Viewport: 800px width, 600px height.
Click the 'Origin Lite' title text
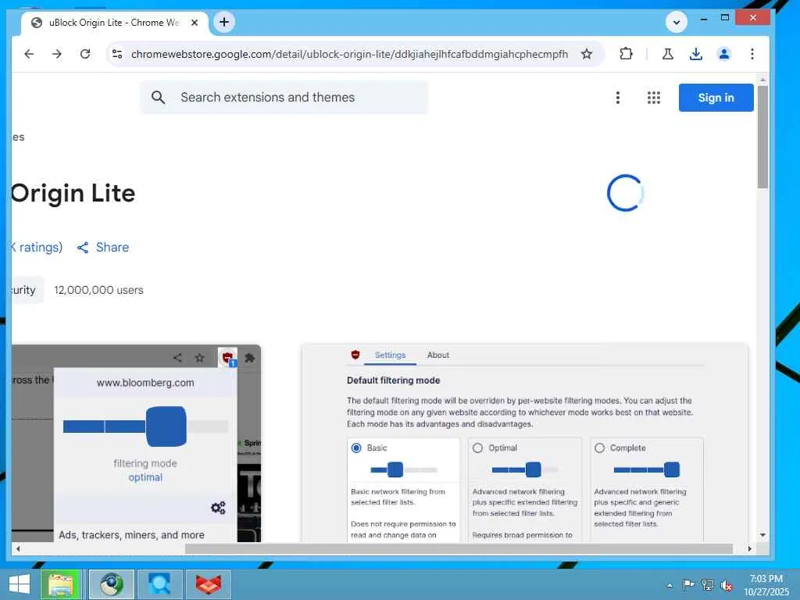click(73, 194)
